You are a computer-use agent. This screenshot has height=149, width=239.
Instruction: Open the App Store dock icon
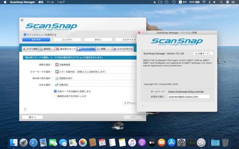[171, 142]
